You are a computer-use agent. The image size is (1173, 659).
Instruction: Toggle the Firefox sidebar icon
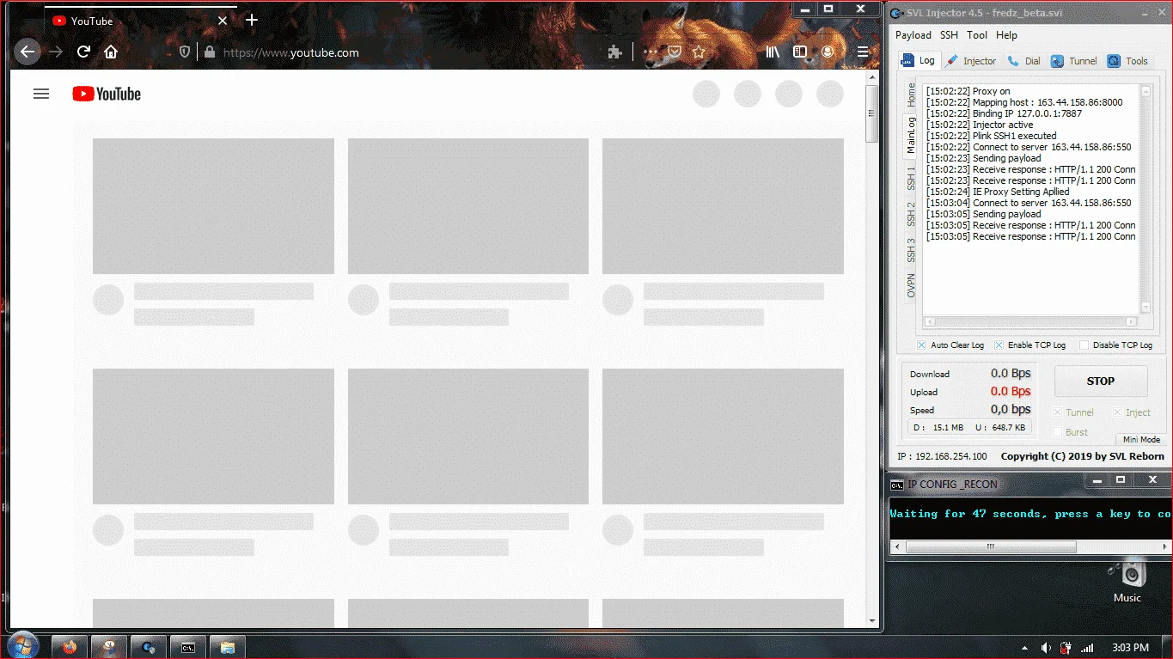click(800, 52)
